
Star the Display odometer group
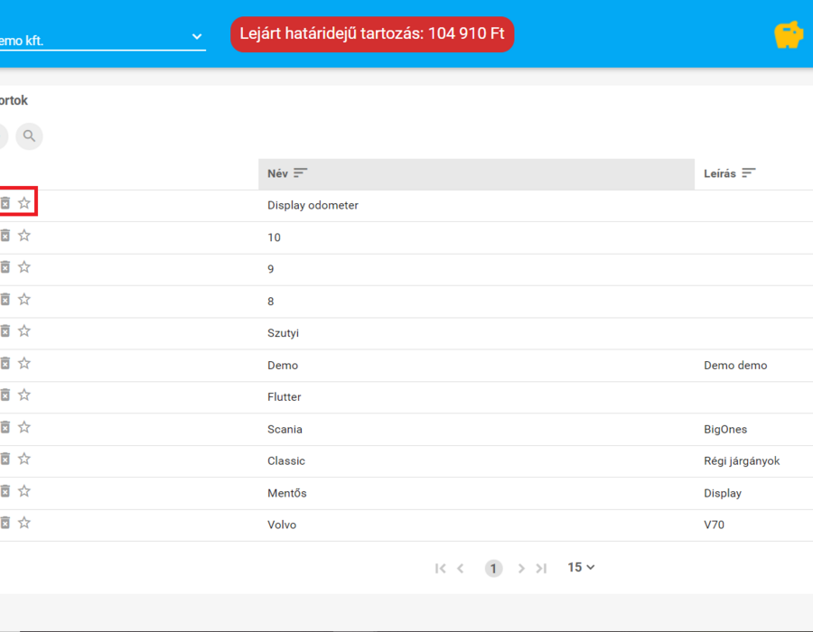pyautogui.click(x=24, y=203)
